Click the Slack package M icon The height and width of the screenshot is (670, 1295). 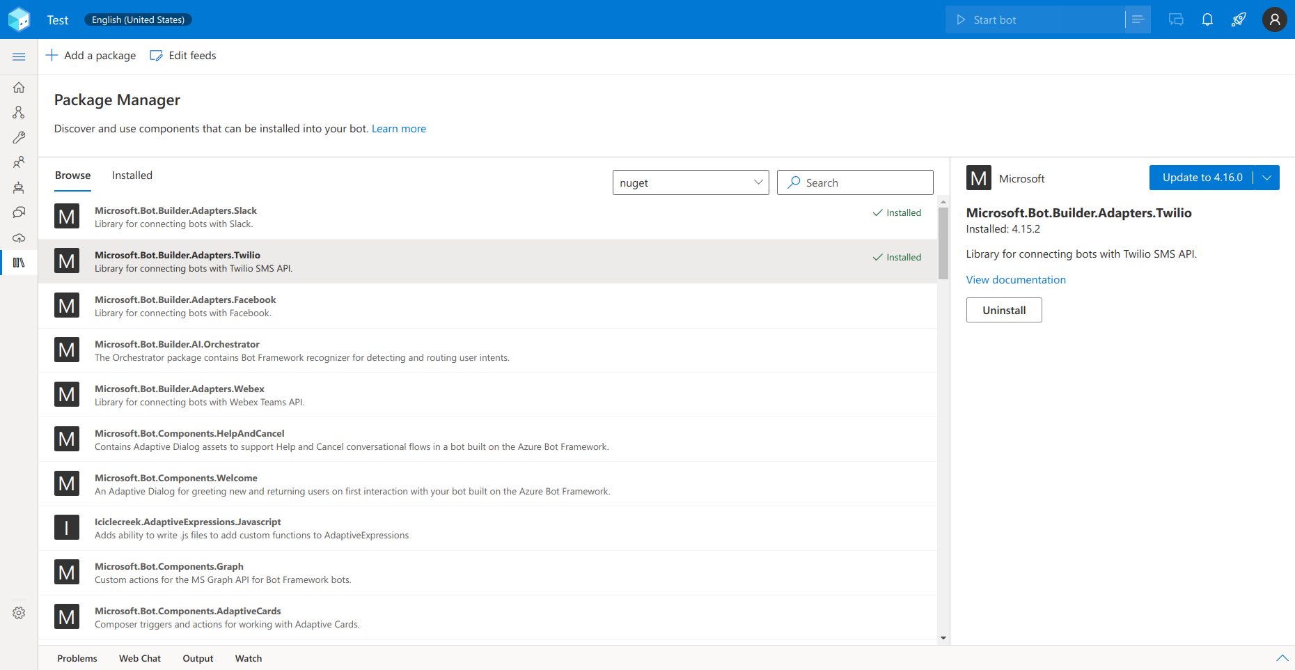(67, 217)
